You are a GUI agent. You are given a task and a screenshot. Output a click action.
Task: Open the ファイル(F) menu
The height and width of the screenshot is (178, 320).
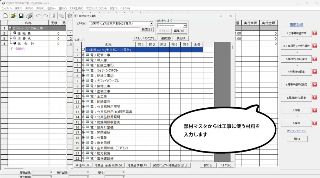7,8
